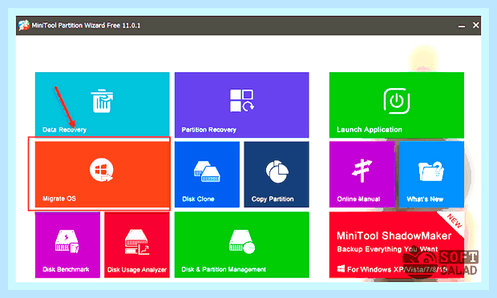Minimize the Partition Wizard window
497x298 pixels.
coord(462,26)
